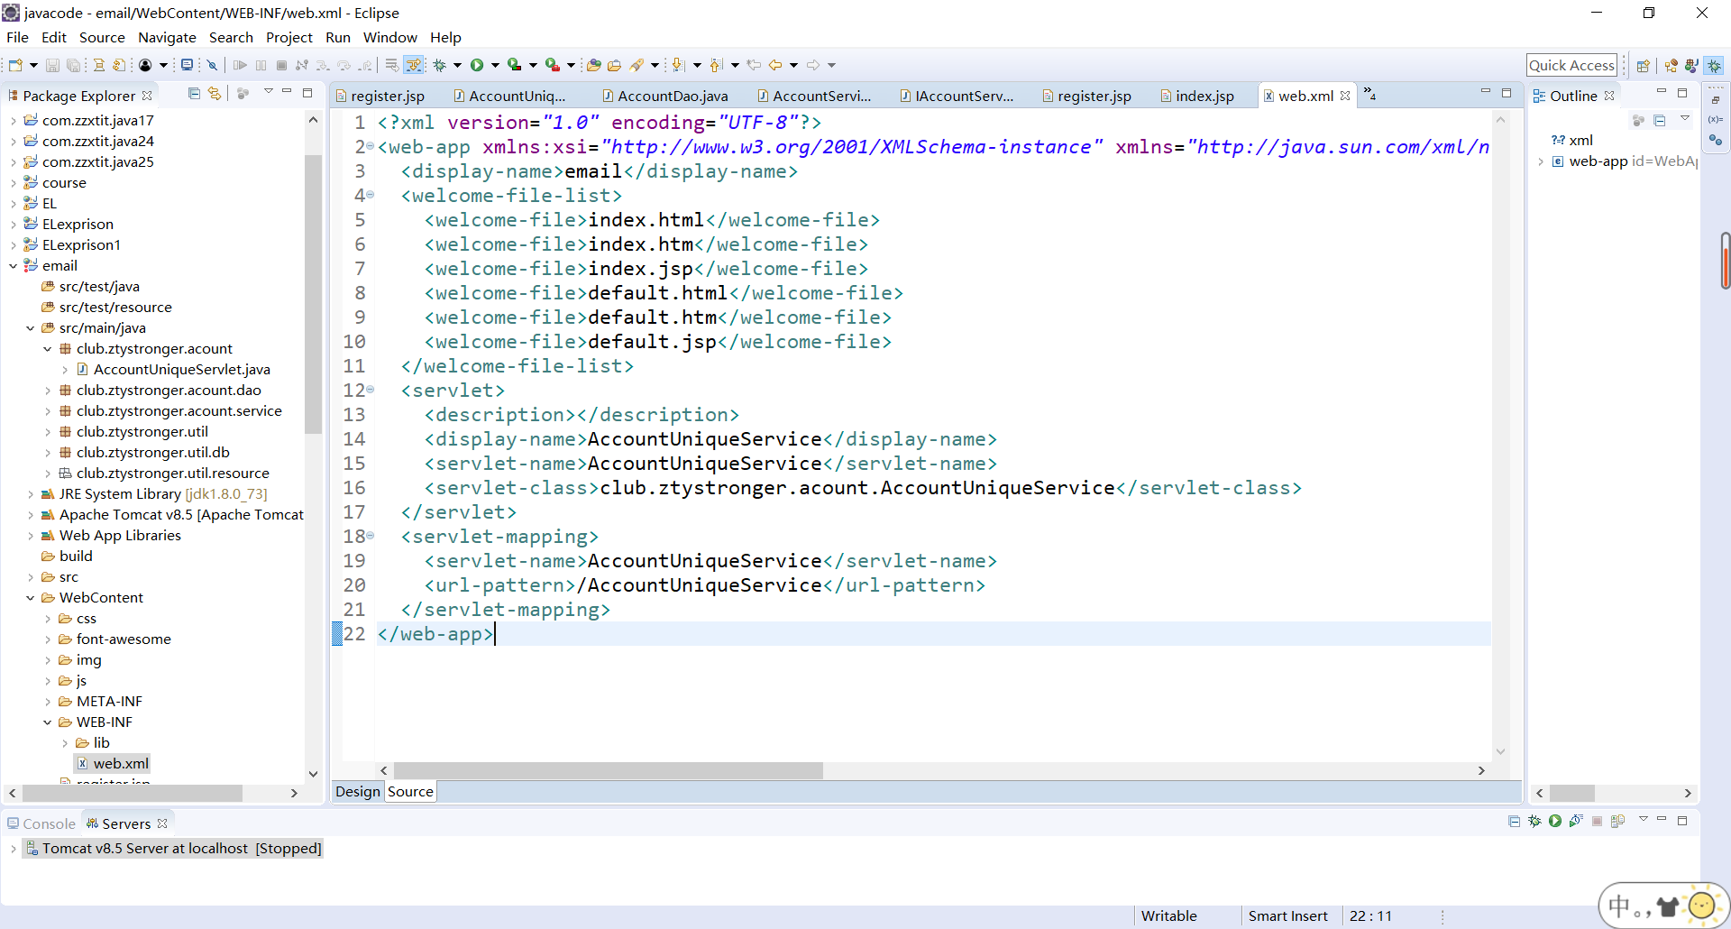Click the External Tools run icon
The image size is (1731, 929).
553,65
